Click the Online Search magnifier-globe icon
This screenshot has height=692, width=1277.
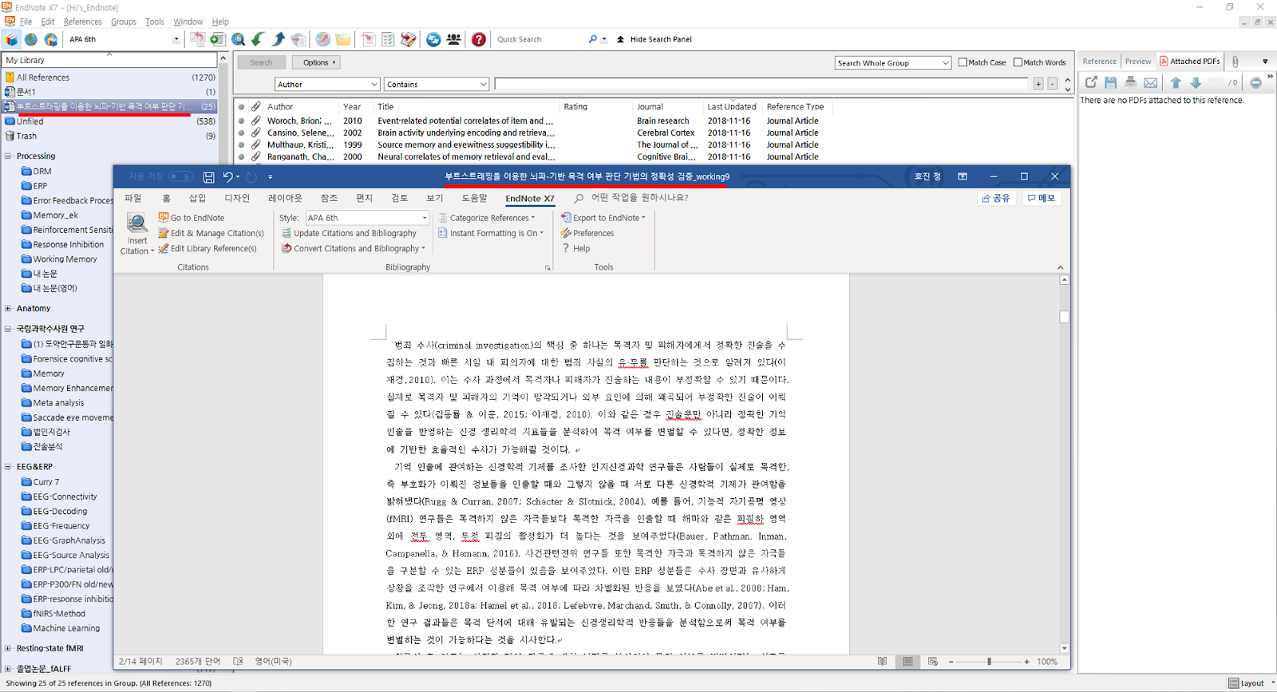pyautogui.click(x=238, y=39)
